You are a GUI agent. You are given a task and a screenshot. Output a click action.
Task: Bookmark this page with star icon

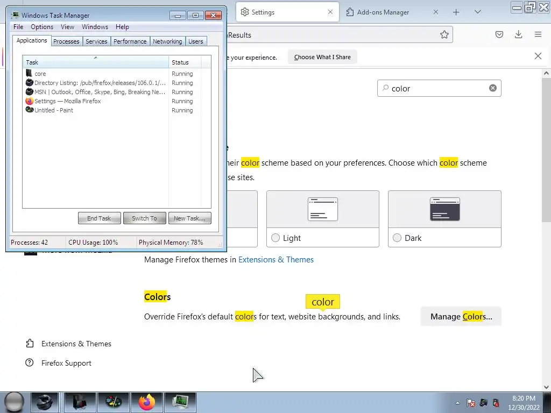point(444,34)
